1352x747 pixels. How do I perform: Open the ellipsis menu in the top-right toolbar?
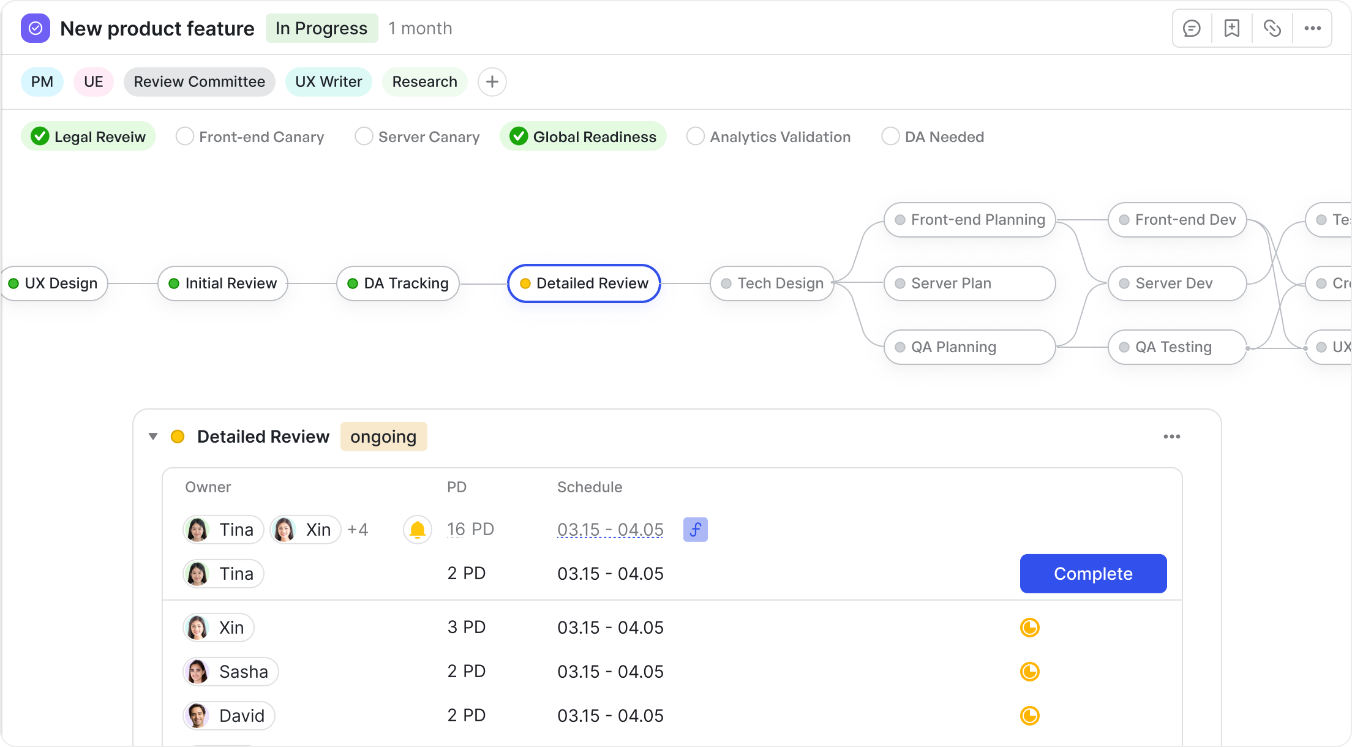tap(1312, 28)
